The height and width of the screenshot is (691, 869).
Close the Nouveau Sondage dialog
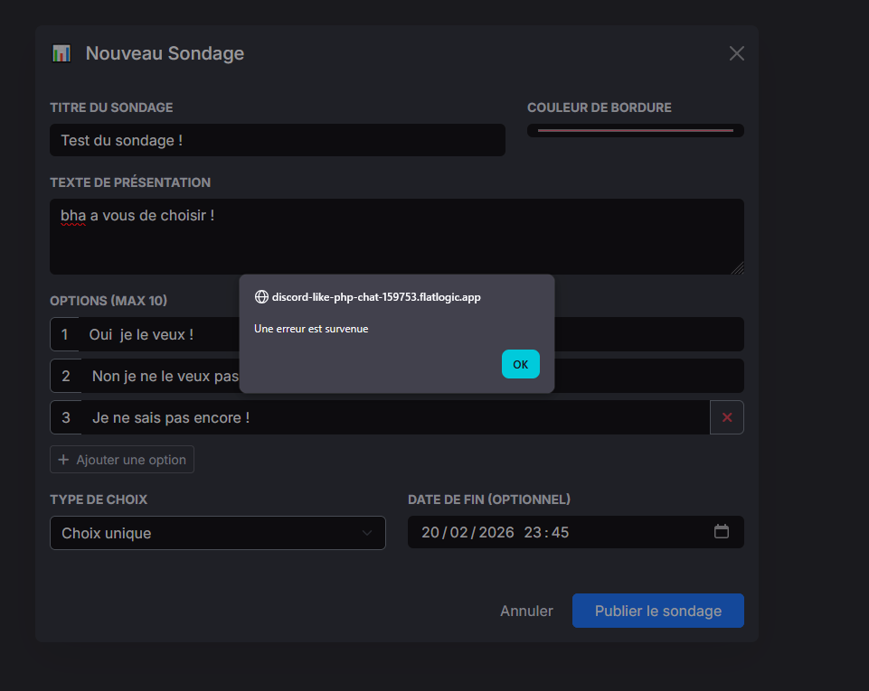point(736,53)
